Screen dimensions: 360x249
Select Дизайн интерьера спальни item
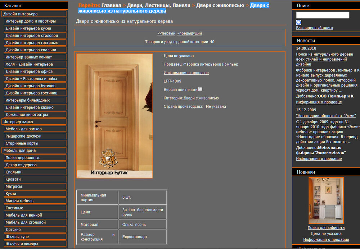pos(35,50)
